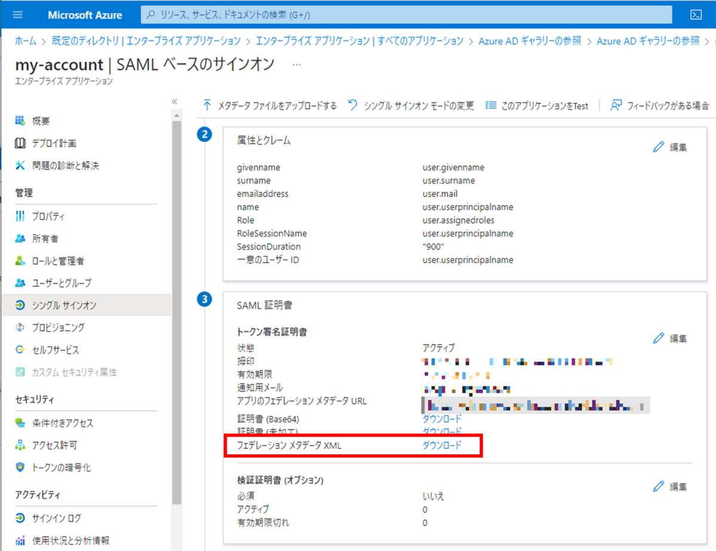Collapse the sidebar with double chevron

click(x=175, y=101)
